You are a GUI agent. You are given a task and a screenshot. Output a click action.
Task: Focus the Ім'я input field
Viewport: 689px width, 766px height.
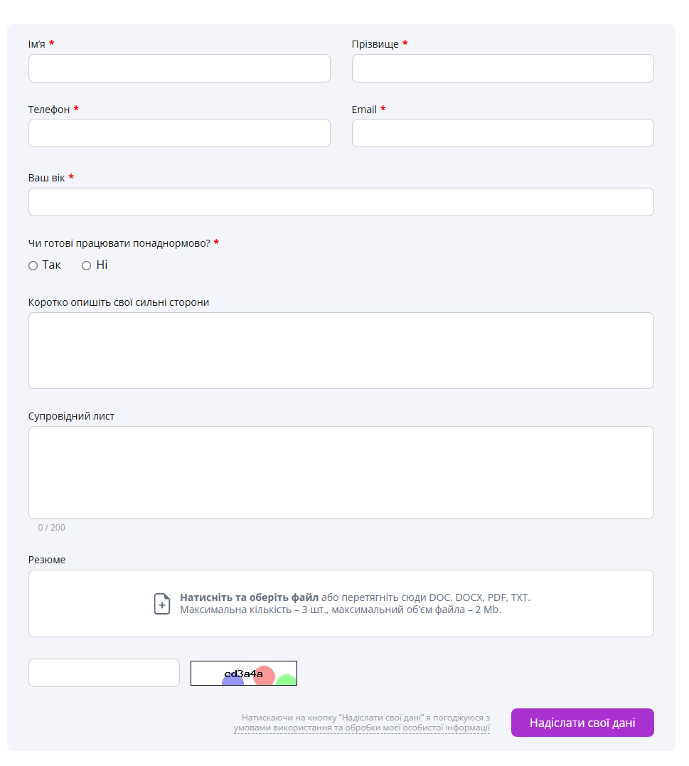[x=179, y=68]
